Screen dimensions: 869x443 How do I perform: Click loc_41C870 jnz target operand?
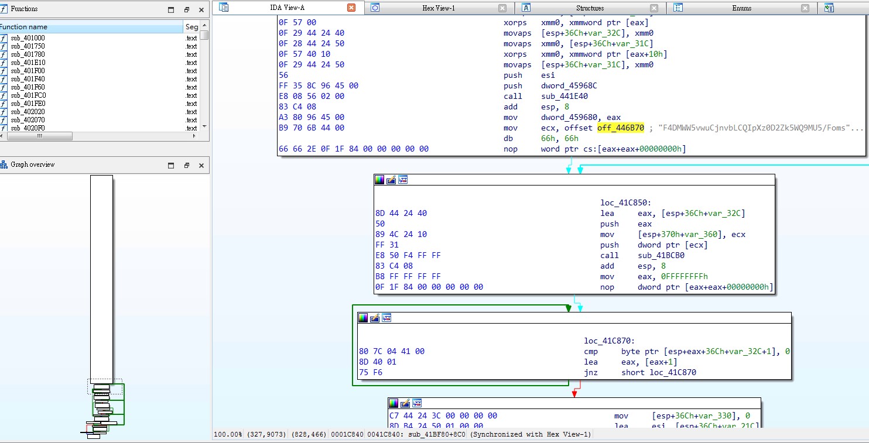coord(673,372)
